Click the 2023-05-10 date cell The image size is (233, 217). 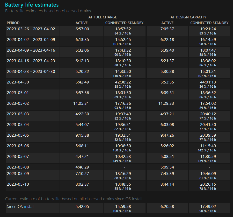[18, 184]
